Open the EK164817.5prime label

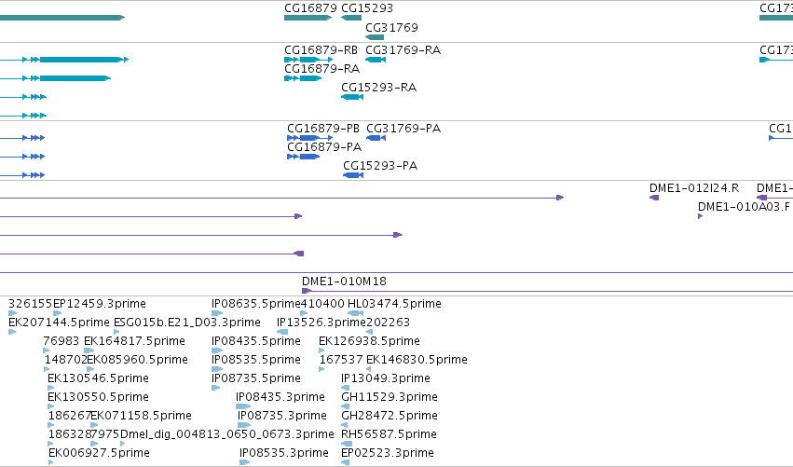point(134,341)
